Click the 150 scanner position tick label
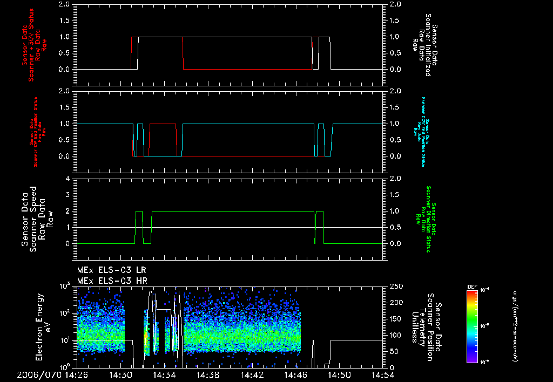Screen dimensions: 553x382 pyautogui.click(x=396, y=319)
